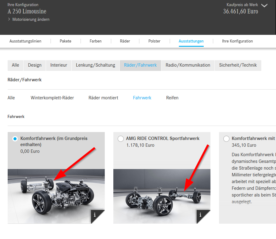Screen dimensions: 276x239
Task: Select AMG RIDE CONTROL Sportfahrwerk radio button
Action: tap(121, 139)
